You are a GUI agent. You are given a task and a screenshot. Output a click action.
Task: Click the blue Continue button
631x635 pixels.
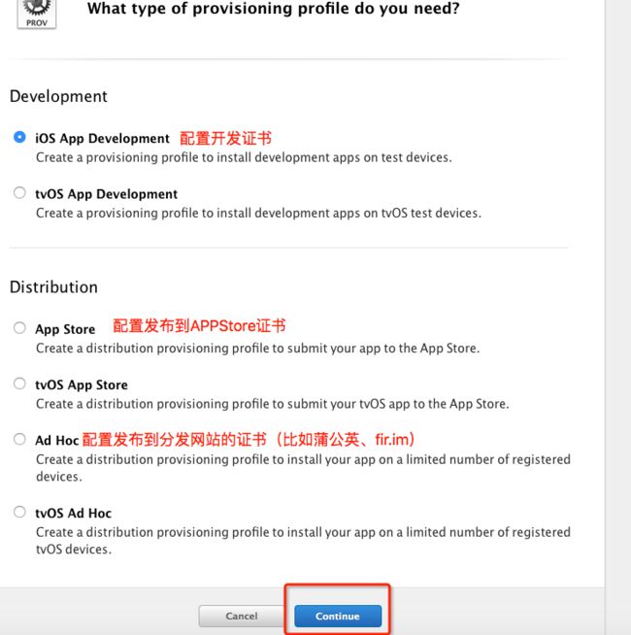click(x=338, y=616)
